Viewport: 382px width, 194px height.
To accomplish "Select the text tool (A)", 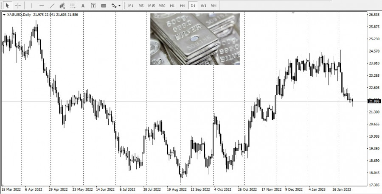I will coord(83,6).
